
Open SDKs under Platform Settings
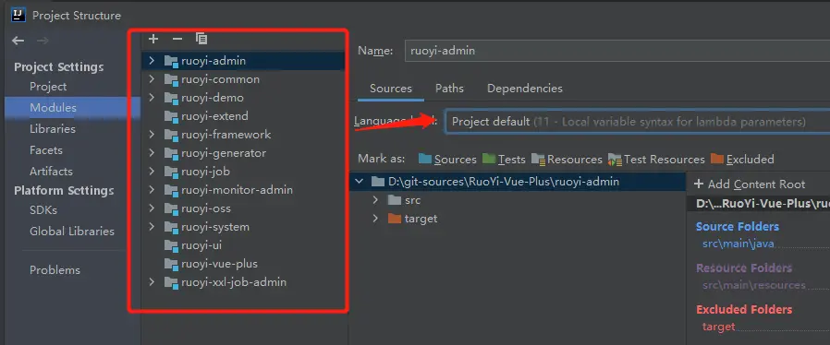(43, 209)
